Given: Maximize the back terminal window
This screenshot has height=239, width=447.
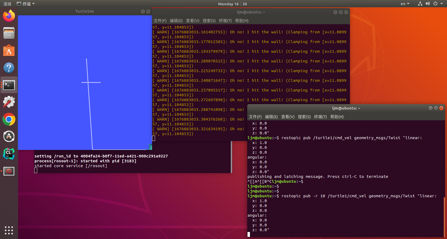Looking at the screenshot, I should [x=341, y=12].
